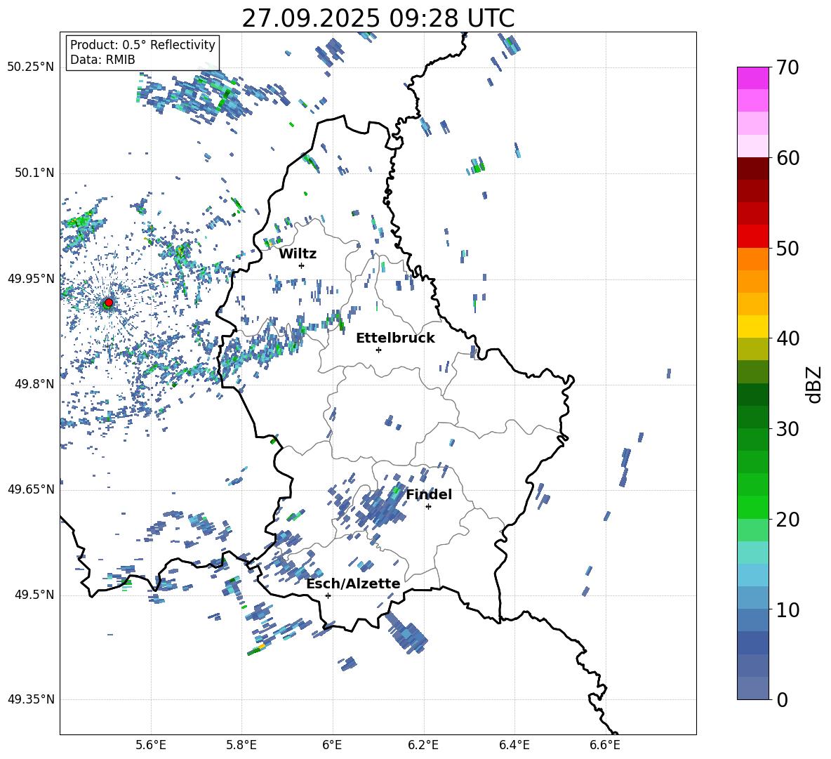Select the Ettelbruck city label

(x=395, y=338)
